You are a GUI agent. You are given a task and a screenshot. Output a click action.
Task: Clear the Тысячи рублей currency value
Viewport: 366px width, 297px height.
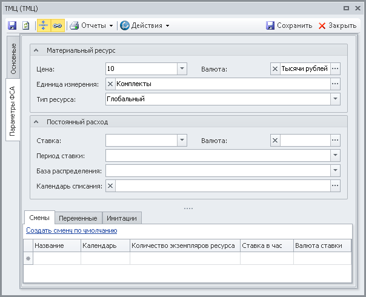(275, 68)
